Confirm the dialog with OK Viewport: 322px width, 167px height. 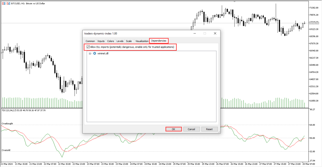174,129
